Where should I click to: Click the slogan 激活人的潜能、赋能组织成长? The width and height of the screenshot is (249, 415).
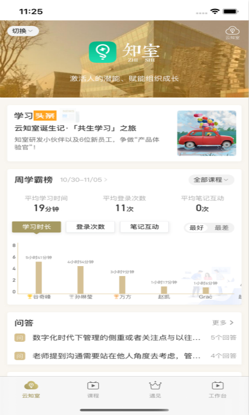125,79
